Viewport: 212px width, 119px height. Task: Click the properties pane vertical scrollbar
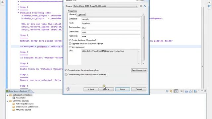click(x=143, y=38)
